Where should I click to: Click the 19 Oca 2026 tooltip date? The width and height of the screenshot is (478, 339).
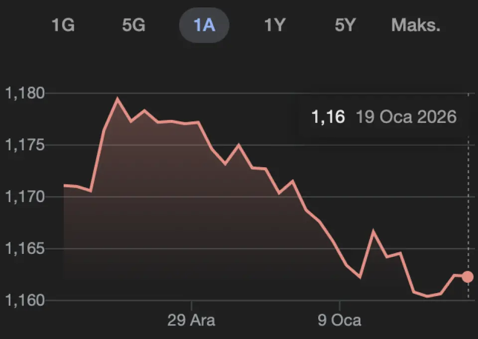[406, 117]
